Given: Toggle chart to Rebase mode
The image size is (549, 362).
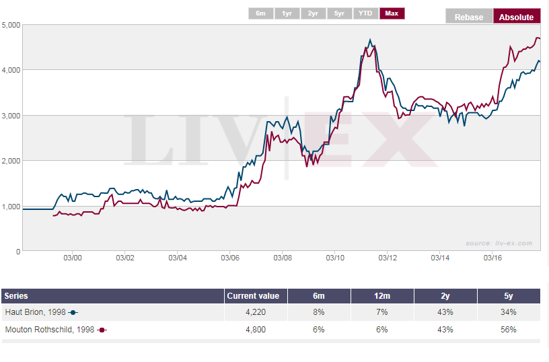Looking at the screenshot, I should pyautogui.click(x=469, y=16).
